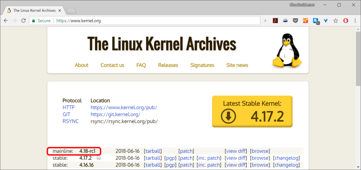Open https://git.kernel.org/ link
Viewport: 361px width, 170px height.
[x=116, y=115]
